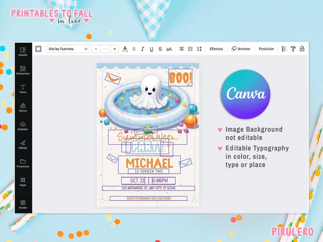Open the Fondo background panel
This screenshot has height=242, width=323.
(x=23, y=204)
